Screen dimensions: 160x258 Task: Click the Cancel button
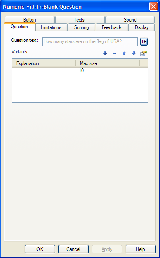(x=73, y=249)
